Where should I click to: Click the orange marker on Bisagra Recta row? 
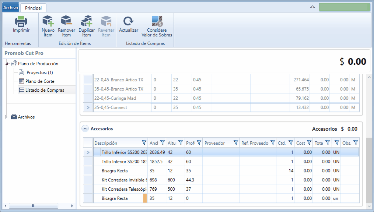coord(145,198)
